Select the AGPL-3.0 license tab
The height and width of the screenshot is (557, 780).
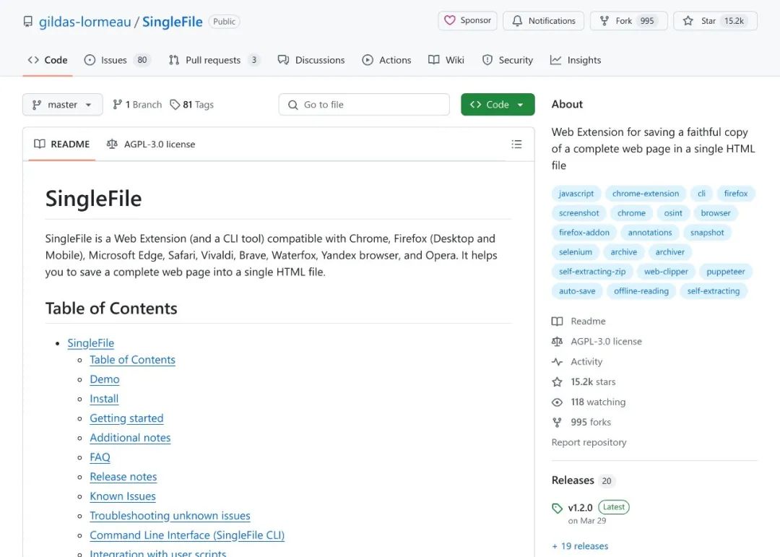(x=151, y=144)
